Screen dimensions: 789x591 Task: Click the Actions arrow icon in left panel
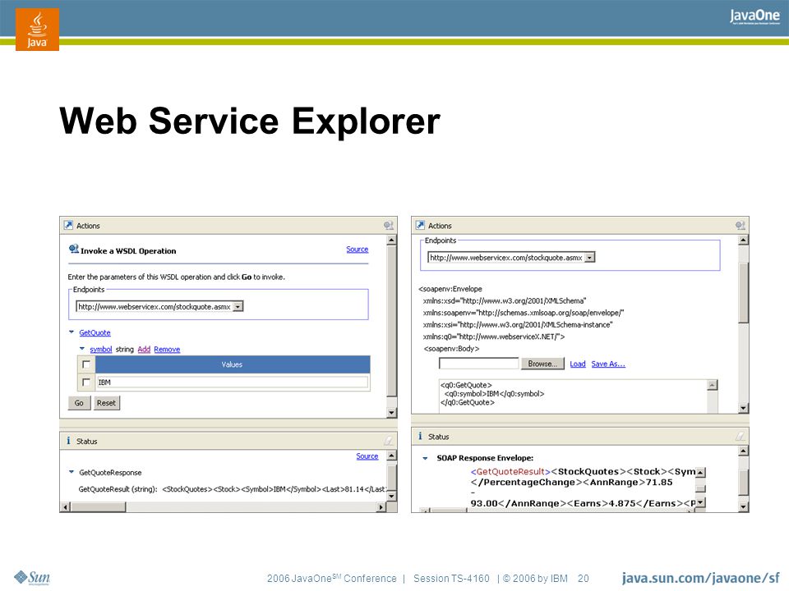(x=68, y=225)
